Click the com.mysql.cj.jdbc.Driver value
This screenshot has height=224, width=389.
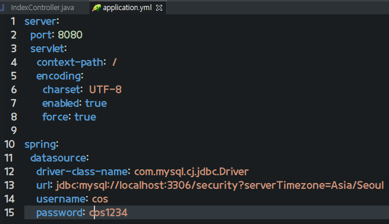[191, 172]
